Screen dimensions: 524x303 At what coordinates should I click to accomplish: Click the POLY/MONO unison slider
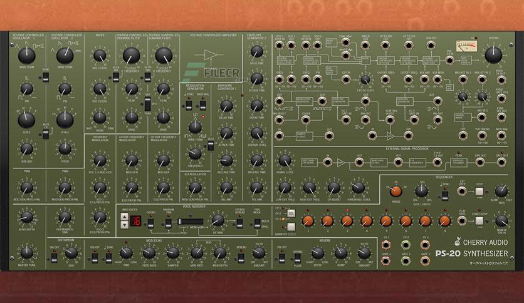tap(190, 222)
